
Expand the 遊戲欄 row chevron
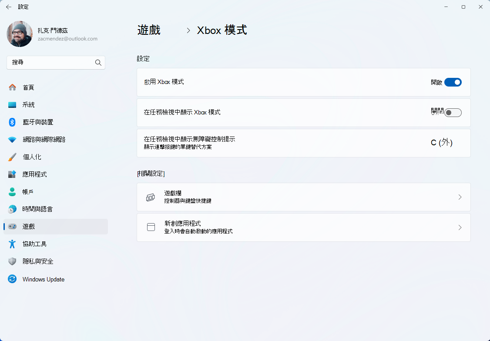coord(460,197)
